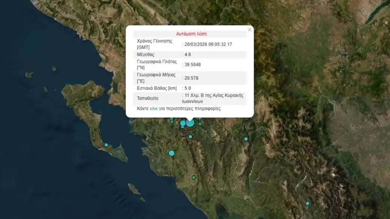Click the large cyan marker southwest of the epicenter
Viewport: 390px width, 219px height.
pos(172,153)
